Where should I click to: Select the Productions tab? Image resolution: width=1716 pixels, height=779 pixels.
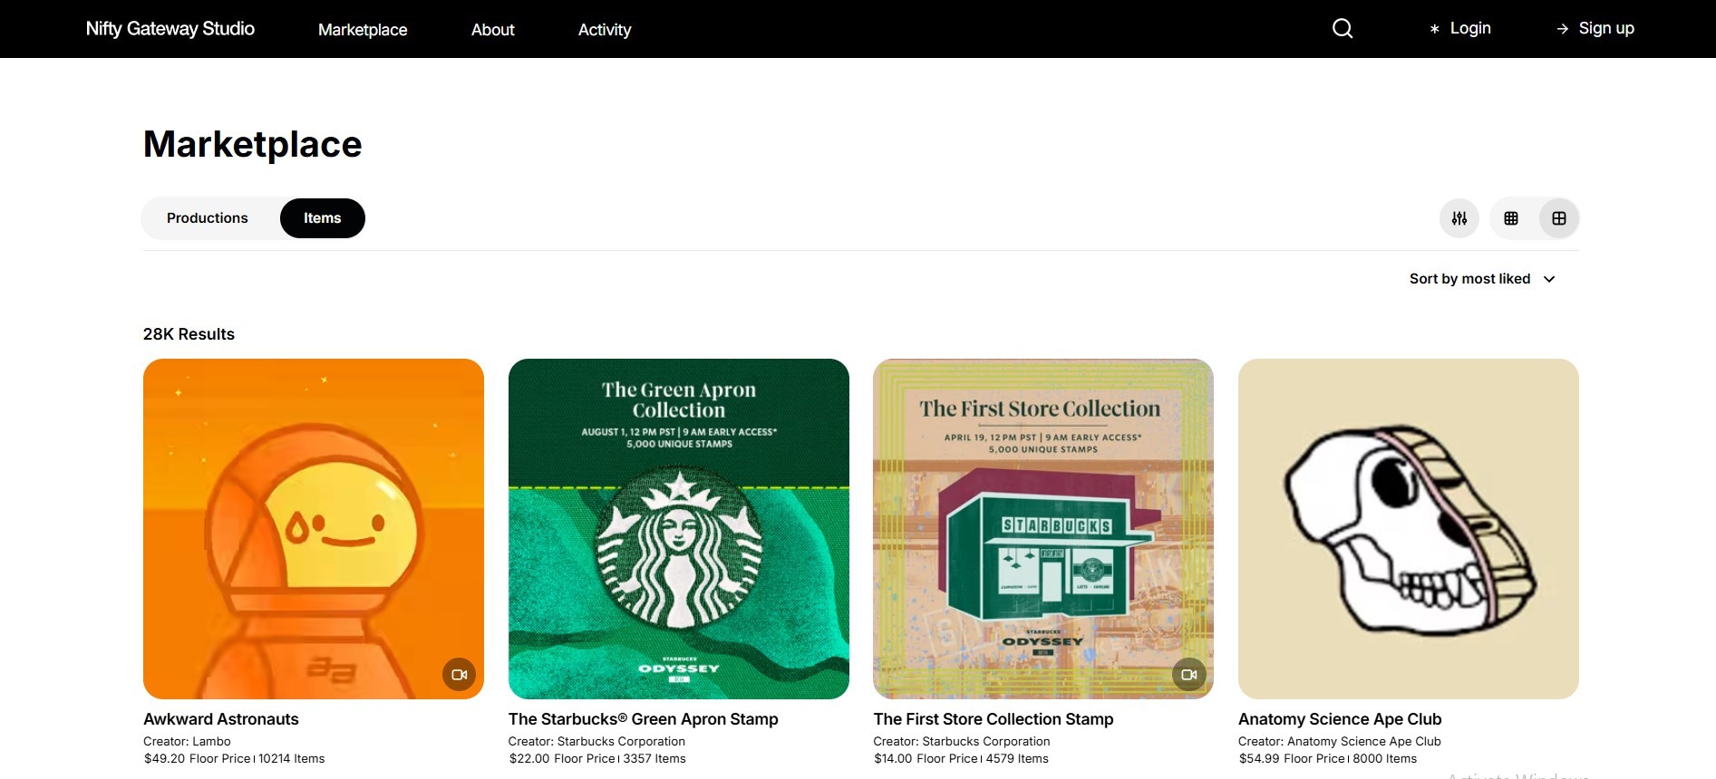(x=208, y=218)
